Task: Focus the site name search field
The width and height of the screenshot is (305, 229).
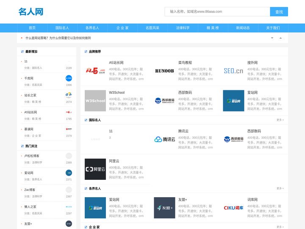Action: coord(217,12)
